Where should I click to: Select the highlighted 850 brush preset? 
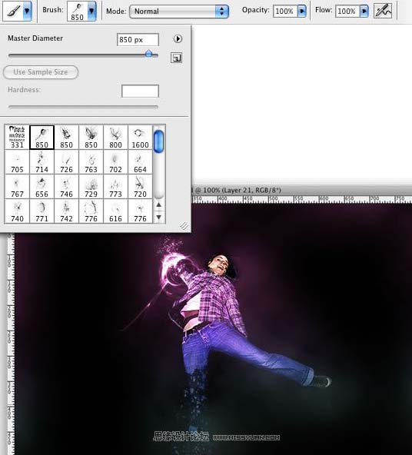pos(42,138)
